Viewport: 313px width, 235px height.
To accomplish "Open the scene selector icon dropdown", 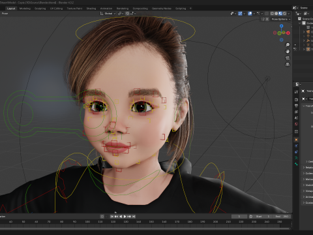I will click(x=295, y=8).
